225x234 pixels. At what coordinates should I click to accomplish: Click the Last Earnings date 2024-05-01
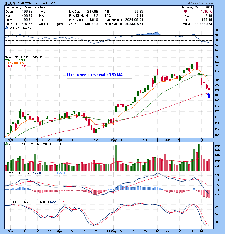[134, 19]
